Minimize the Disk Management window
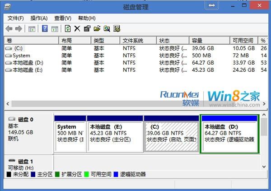Image resolution: width=271 pixels, height=191 pixels. click(233, 6)
